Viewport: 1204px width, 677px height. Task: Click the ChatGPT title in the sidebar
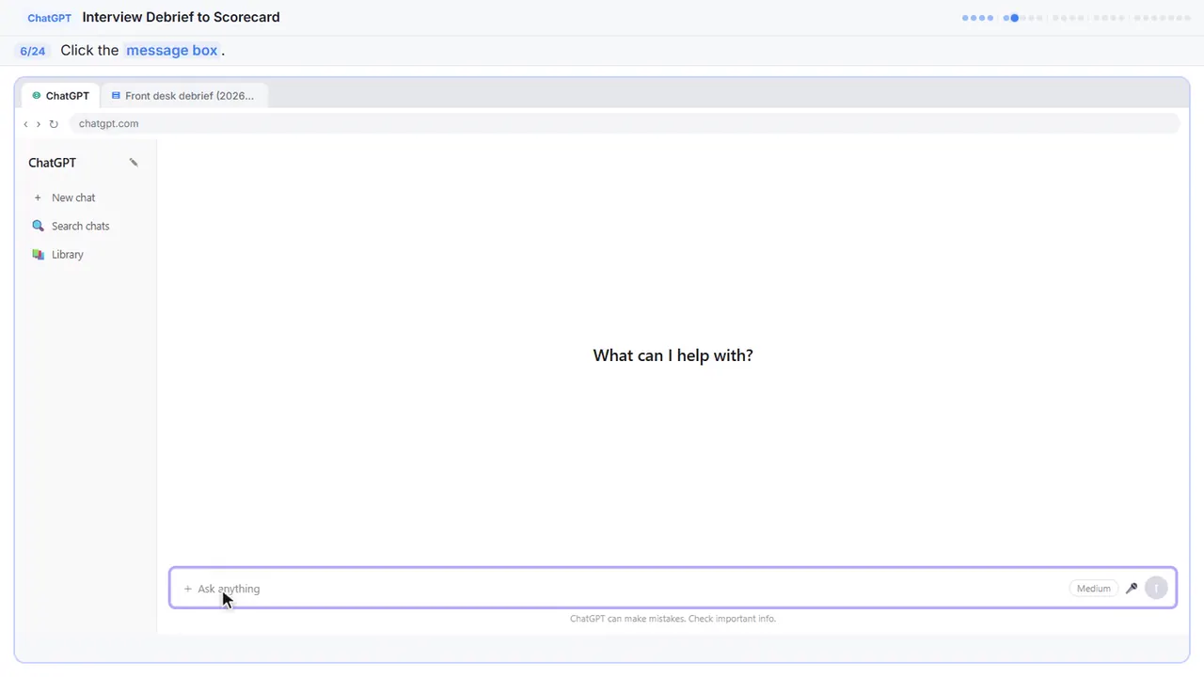(52, 163)
